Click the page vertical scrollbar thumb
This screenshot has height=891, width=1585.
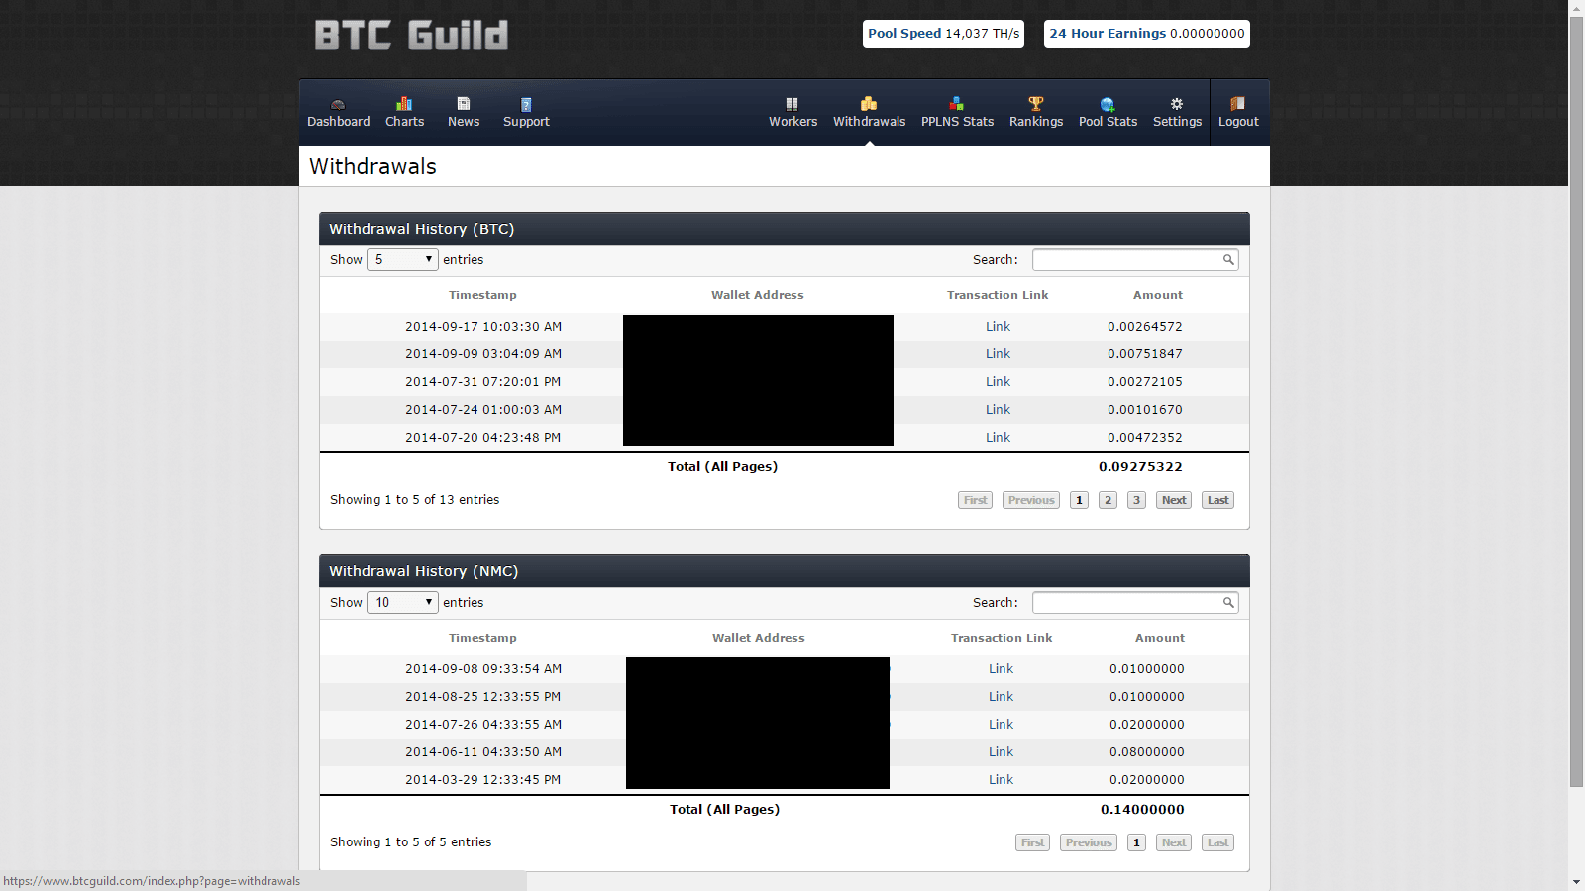[1576, 401]
